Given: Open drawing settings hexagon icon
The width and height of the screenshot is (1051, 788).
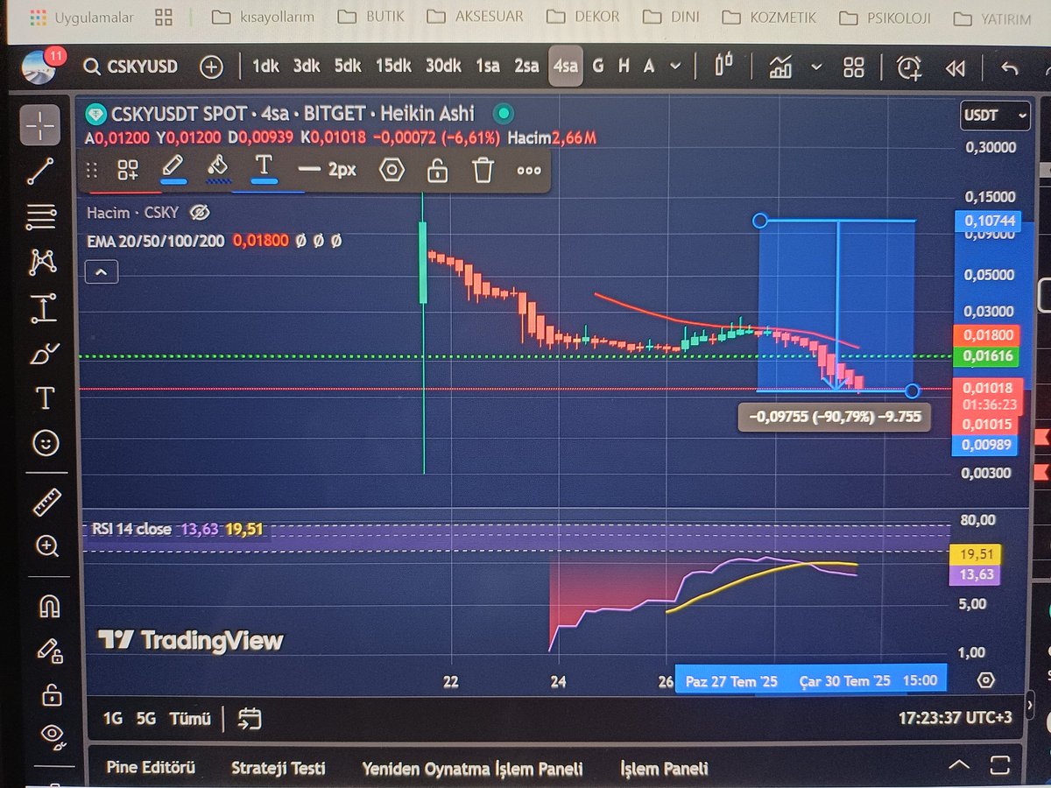Looking at the screenshot, I should pyautogui.click(x=391, y=170).
